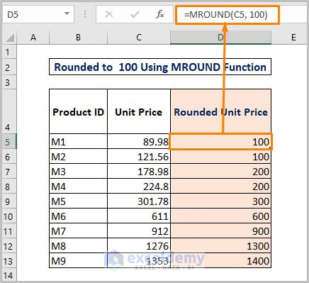Select row 14 header
Screen dimensions: 309x283
(9, 274)
